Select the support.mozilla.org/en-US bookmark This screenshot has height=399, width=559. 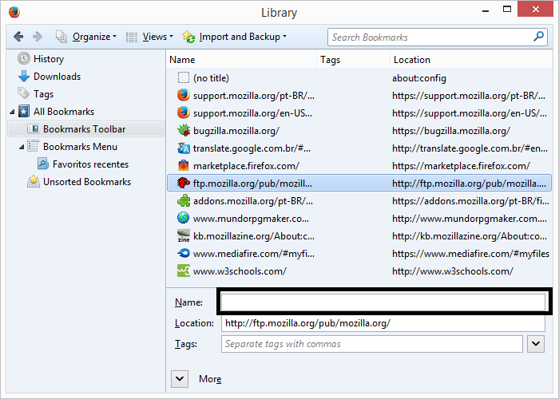(x=359, y=113)
